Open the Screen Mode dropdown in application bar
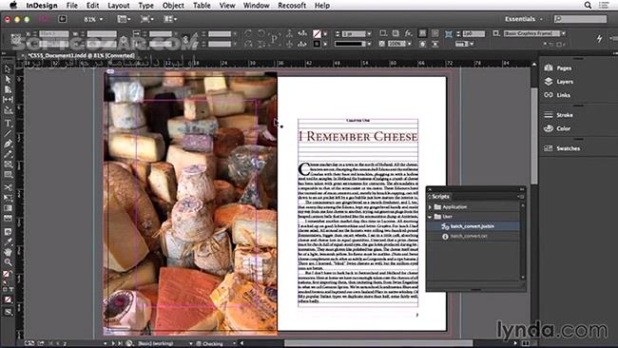The image size is (618, 348). [147, 19]
